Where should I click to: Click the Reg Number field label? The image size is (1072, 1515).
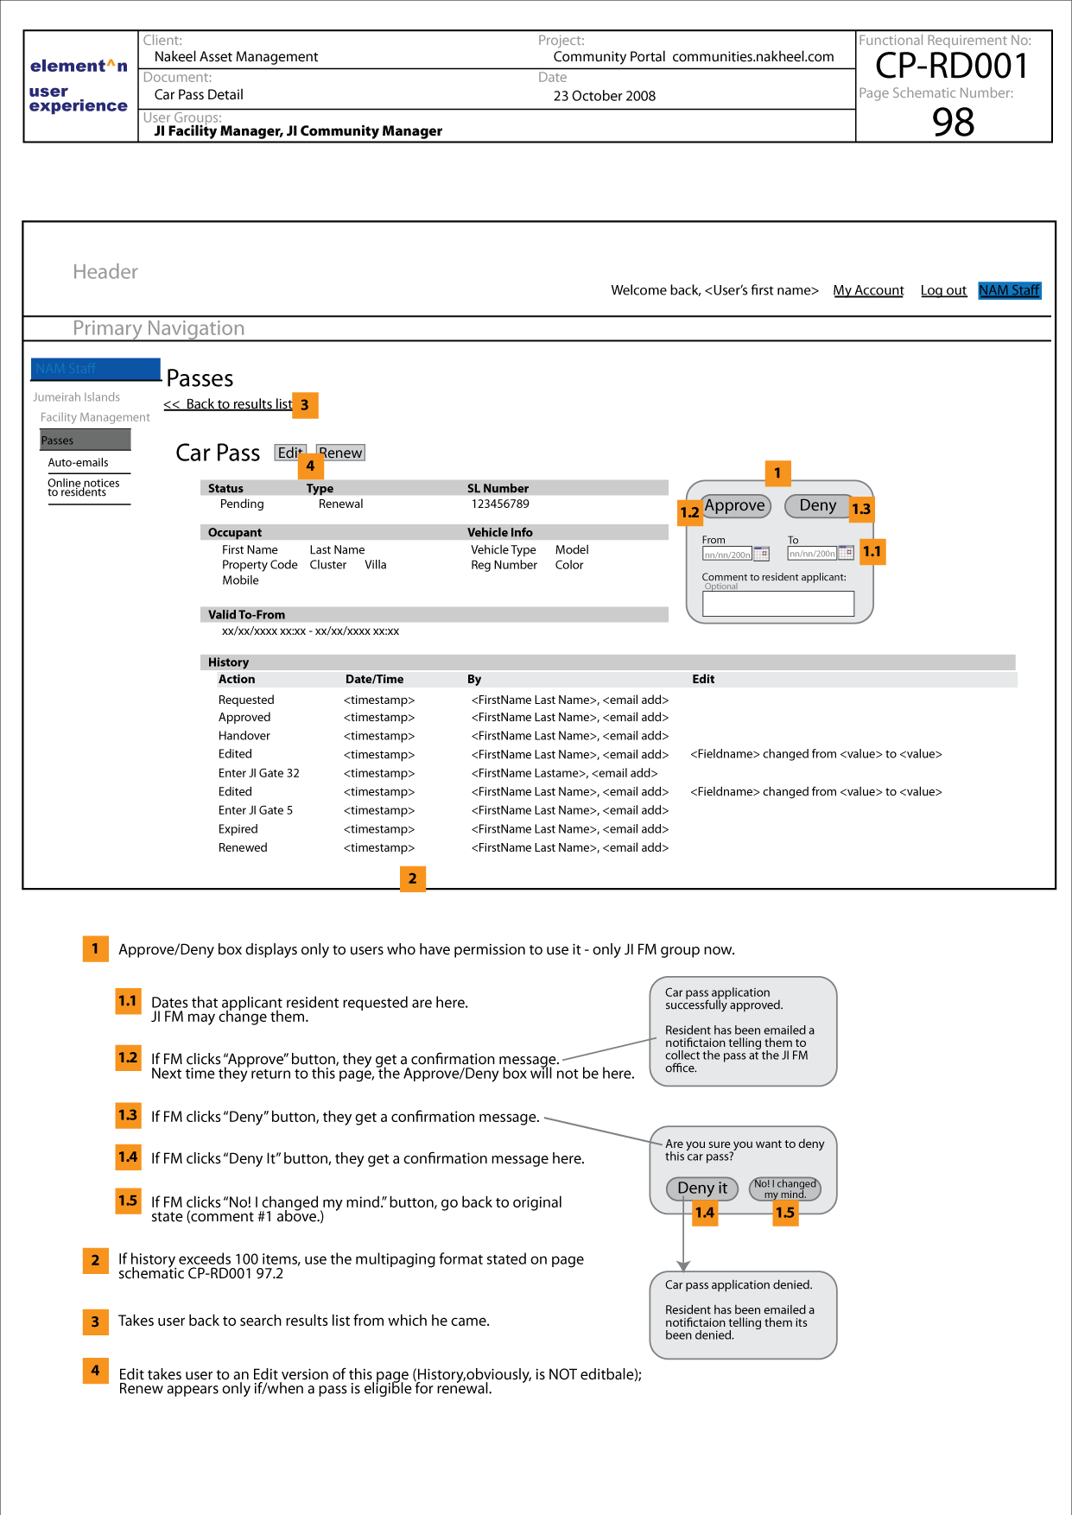coord(504,566)
